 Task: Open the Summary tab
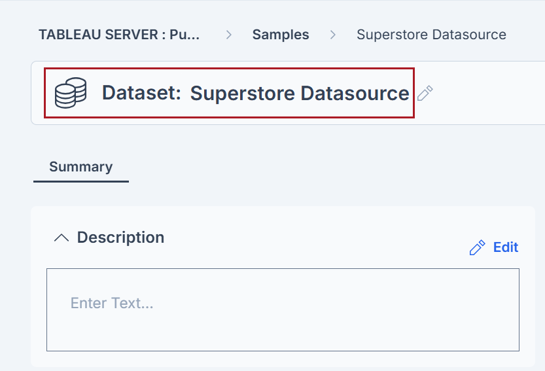[x=81, y=167]
